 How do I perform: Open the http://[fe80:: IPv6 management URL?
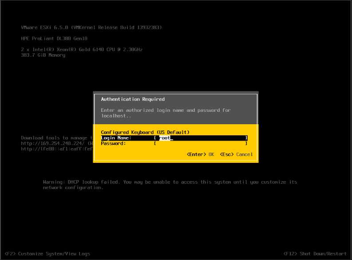tap(57, 149)
